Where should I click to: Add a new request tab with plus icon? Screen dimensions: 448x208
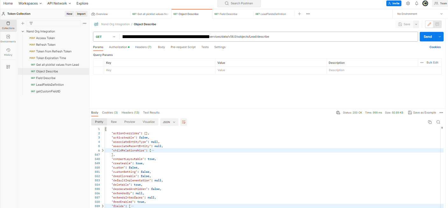click(x=299, y=14)
